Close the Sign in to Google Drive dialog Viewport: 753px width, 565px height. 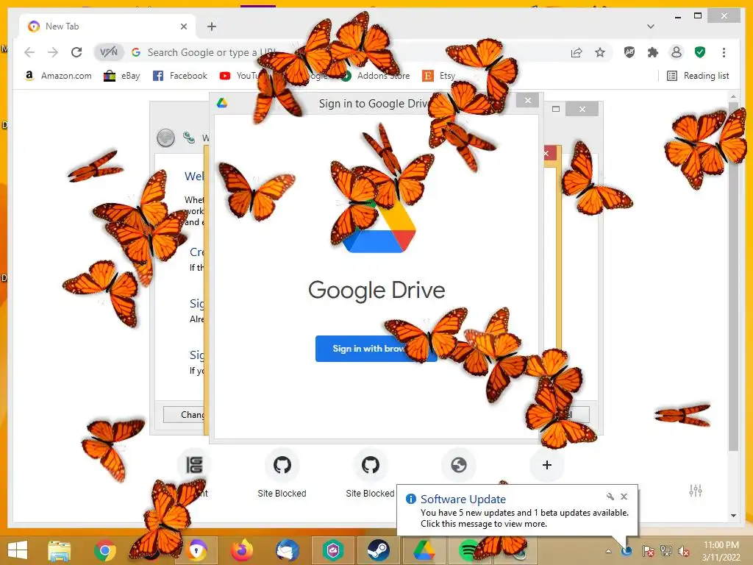pyautogui.click(x=528, y=100)
